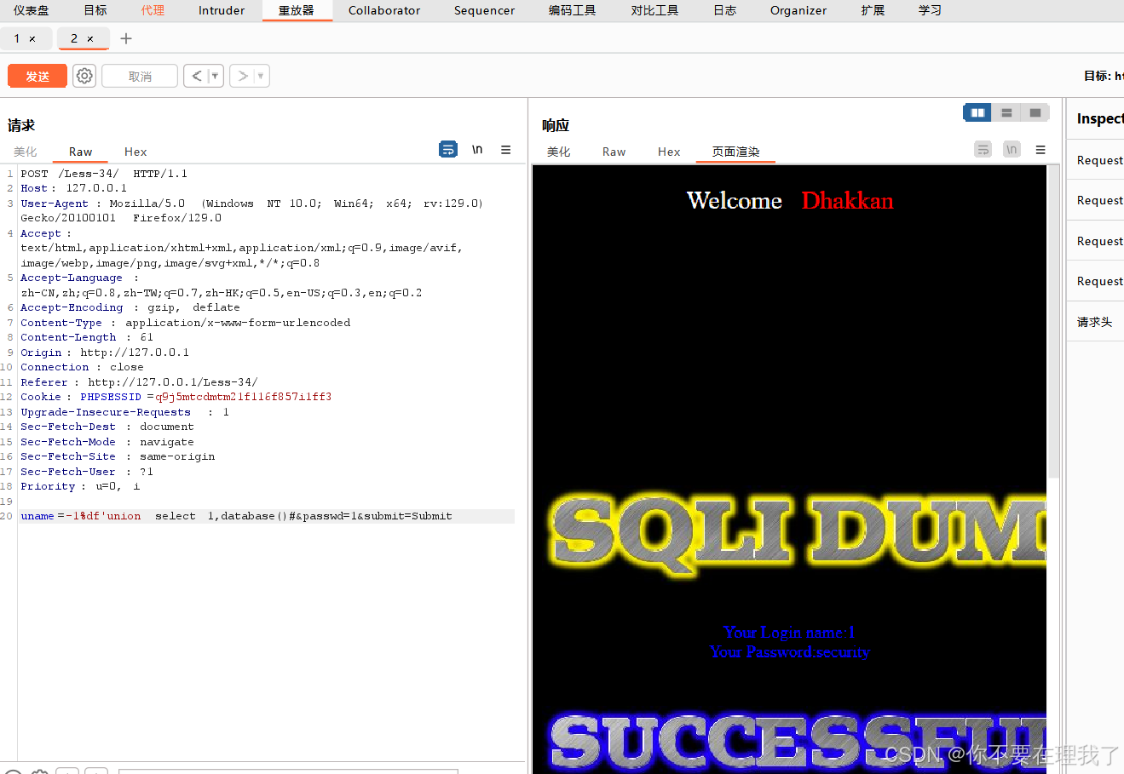Click the Content-Length header line
The height and width of the screenshot is (774, 1124).
tap(87, 337)
